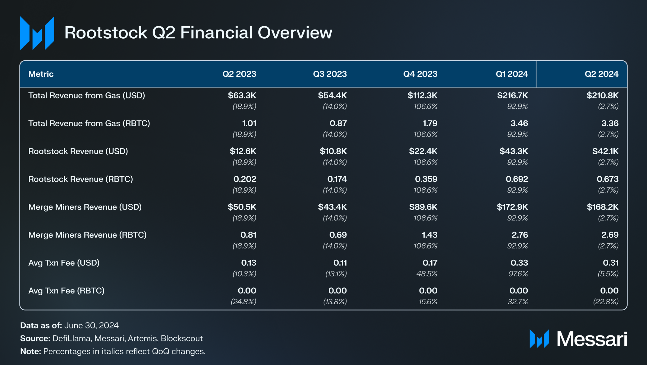
Task: Click the 'Total Revenue from Gas (RBTC)' row label
Action: click(x=89, y=123)
